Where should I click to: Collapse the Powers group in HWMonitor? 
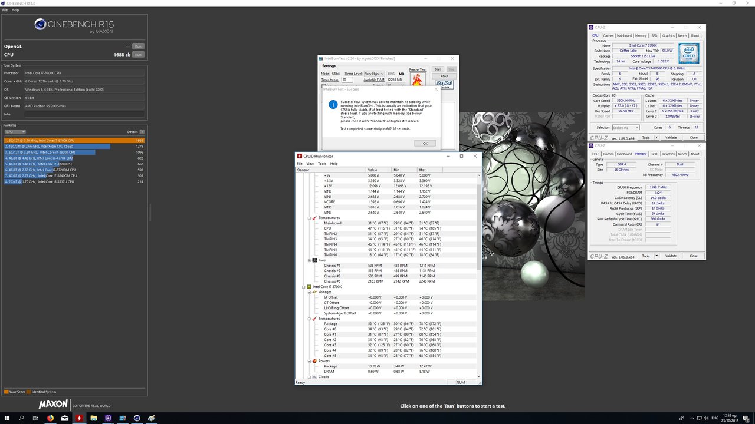coord(309,361)
